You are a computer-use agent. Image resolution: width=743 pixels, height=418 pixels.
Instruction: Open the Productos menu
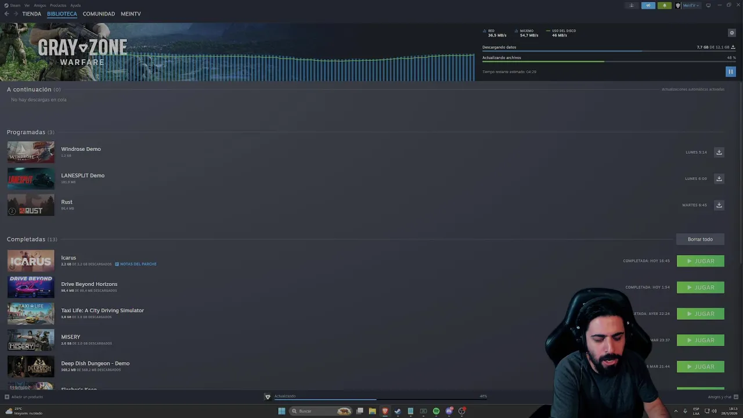pyautogui.click(x=58, y=5)
